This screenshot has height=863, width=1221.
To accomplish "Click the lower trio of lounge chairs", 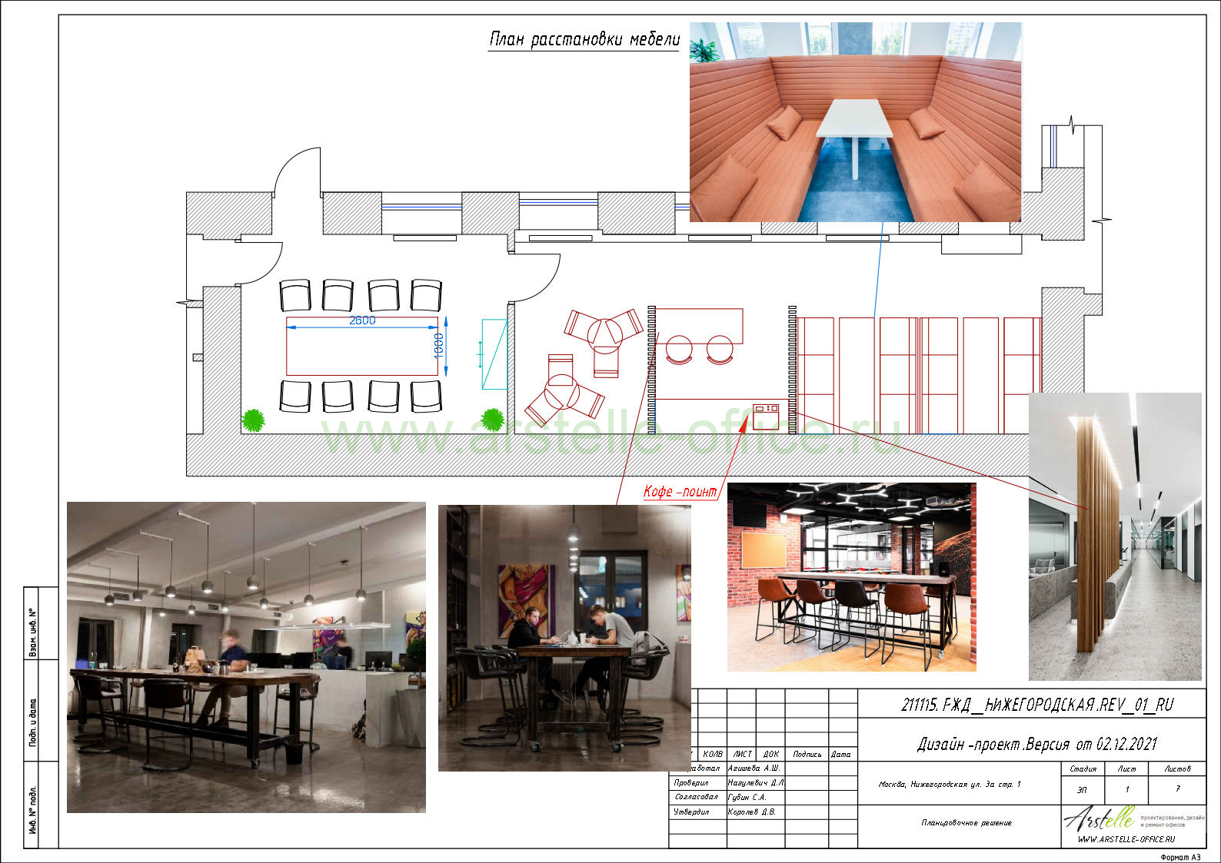I will pyautogui.click(x=564, y=390).
